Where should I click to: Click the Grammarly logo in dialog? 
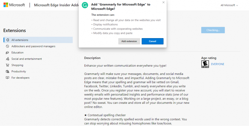coord(85,5)
